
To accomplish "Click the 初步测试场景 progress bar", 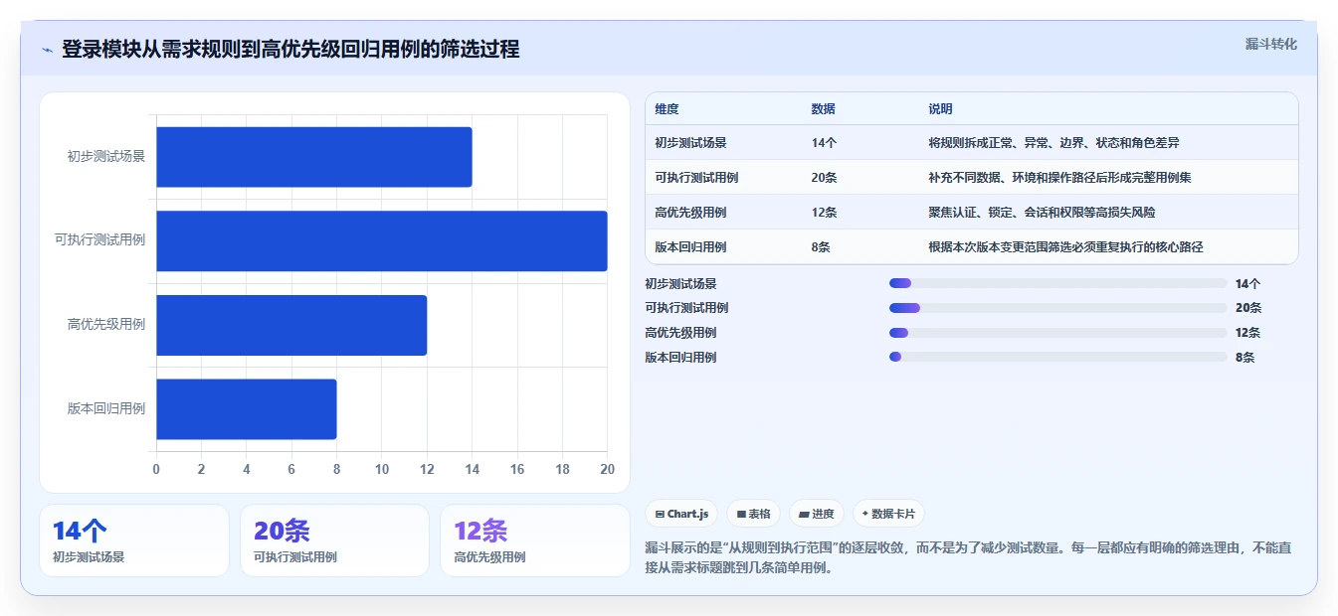I will (1057, 283).
